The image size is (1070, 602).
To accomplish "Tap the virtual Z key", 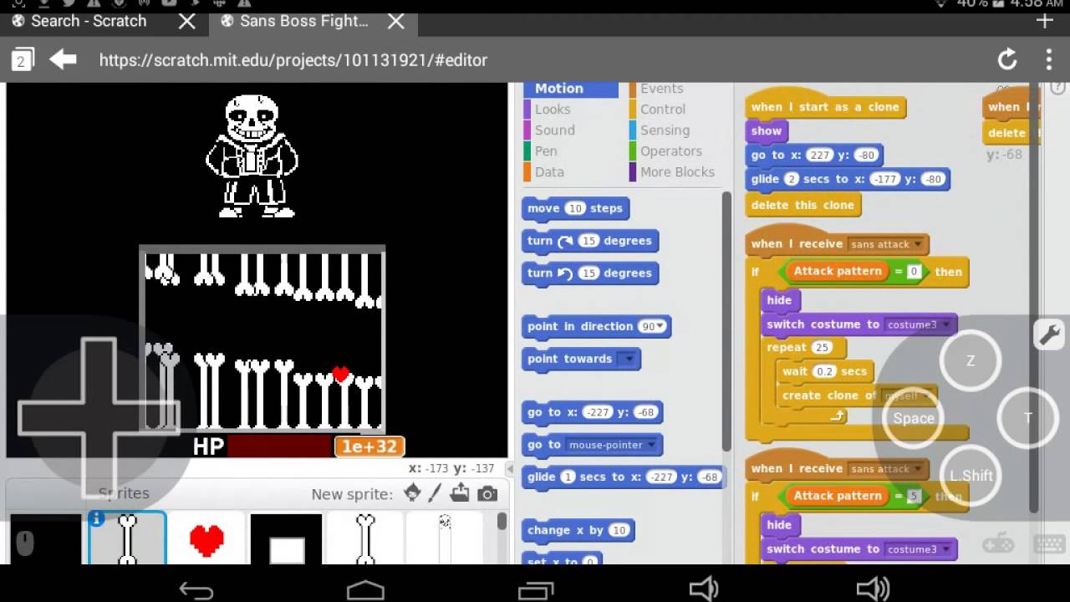I will [971, 360].
